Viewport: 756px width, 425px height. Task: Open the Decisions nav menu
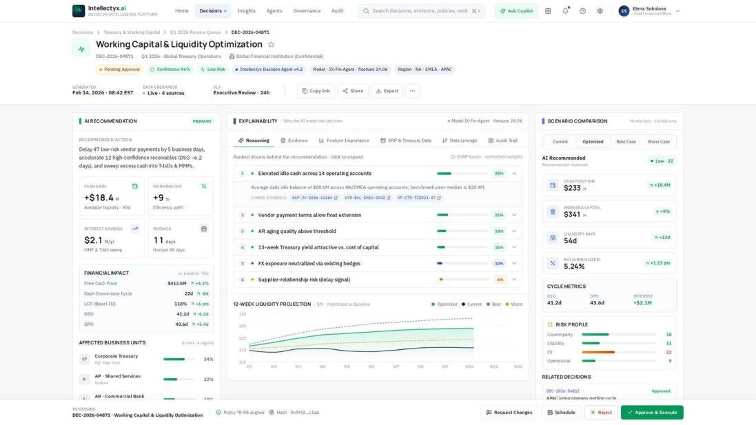pos(213,10)
